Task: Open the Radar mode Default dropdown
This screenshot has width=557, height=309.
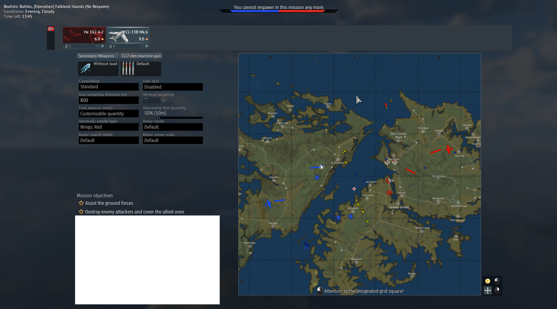Action: [173, 127]
